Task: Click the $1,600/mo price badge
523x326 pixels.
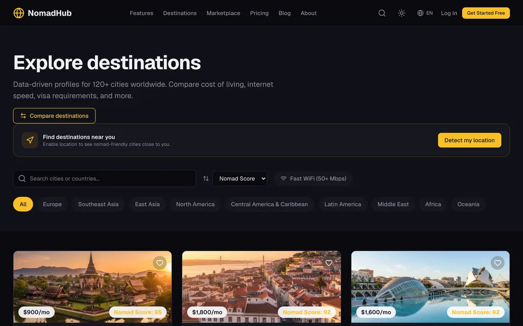Action: tap(376, 312)
